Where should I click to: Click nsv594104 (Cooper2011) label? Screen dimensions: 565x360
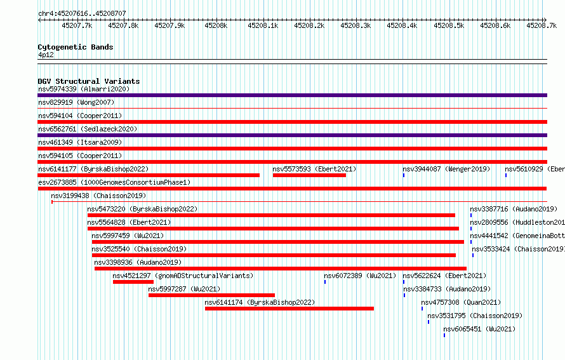80,116
